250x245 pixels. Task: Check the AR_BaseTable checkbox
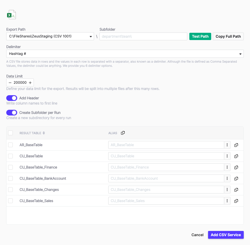10,145
